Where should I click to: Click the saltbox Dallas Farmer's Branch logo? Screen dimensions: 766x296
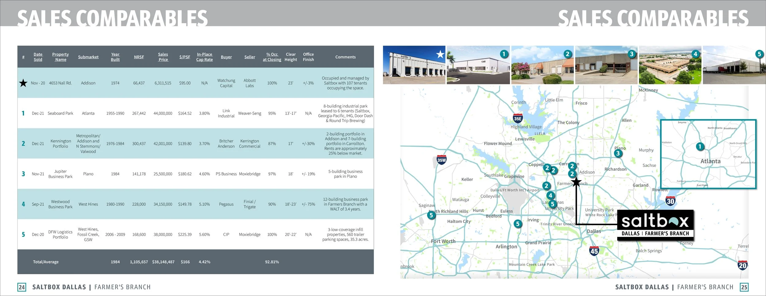[x=655, y=225]
